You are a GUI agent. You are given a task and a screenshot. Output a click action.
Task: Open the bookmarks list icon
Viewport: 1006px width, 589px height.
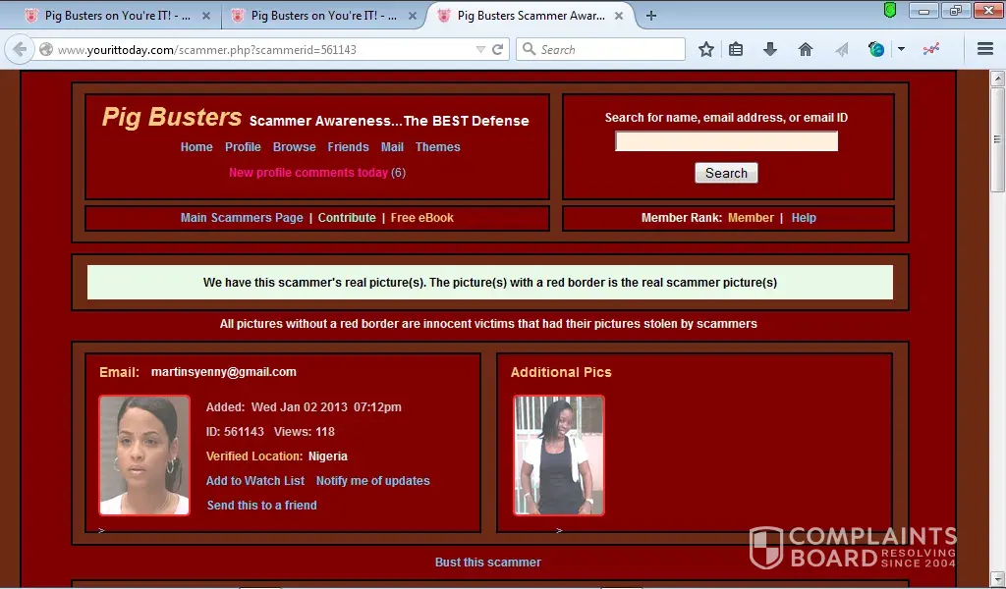736,50
